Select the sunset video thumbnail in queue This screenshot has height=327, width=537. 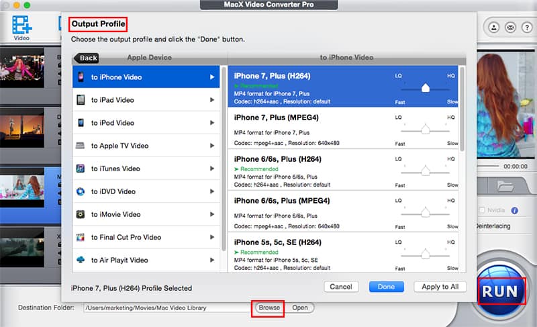tap(22, 128)
